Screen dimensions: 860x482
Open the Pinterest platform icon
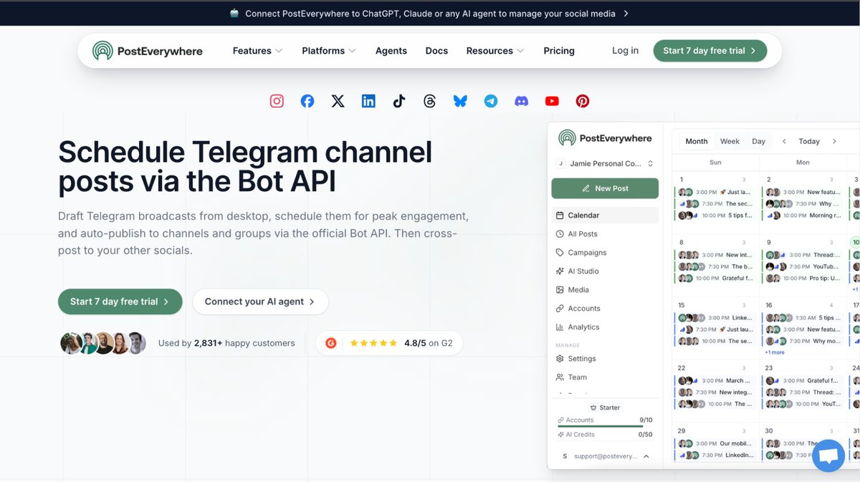(x=583, y=101)
